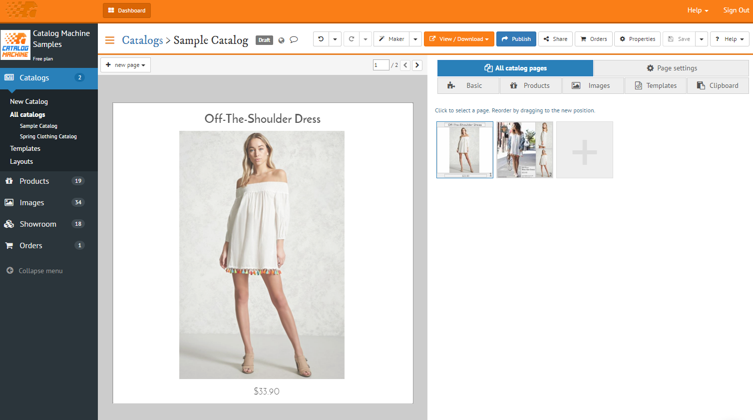This screenshot has height=420, width=753.
Task: Select page 2 thumbnail
Action: [x=525, y=150]
